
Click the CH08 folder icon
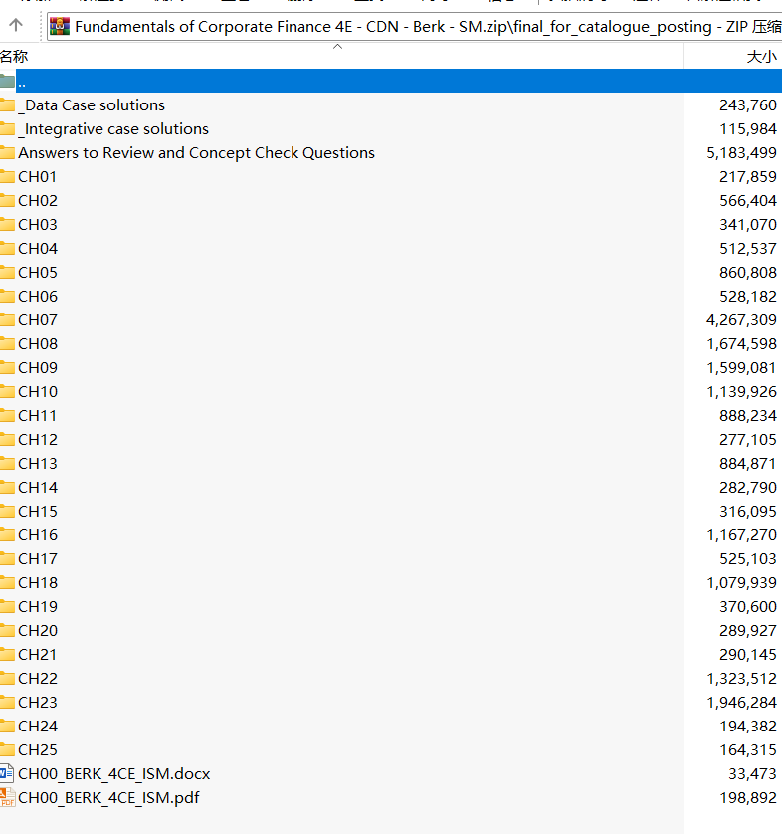click(x=7, y=344)
